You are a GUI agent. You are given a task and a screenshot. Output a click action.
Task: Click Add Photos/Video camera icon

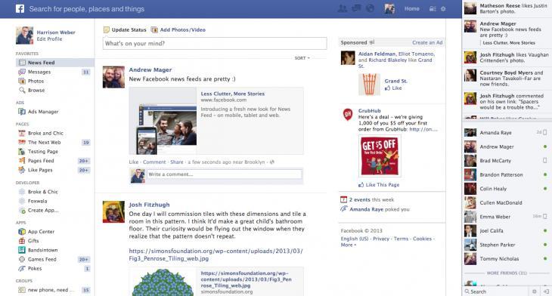pos(154,30)
